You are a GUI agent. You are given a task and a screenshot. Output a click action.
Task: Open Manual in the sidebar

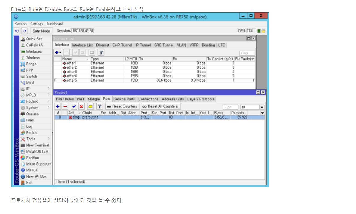pyautogui.click(x=32, y=170)
